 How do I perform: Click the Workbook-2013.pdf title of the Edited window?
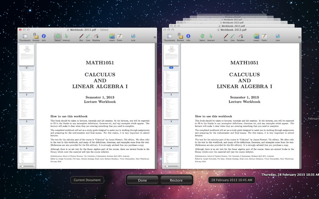pos(83,29)
